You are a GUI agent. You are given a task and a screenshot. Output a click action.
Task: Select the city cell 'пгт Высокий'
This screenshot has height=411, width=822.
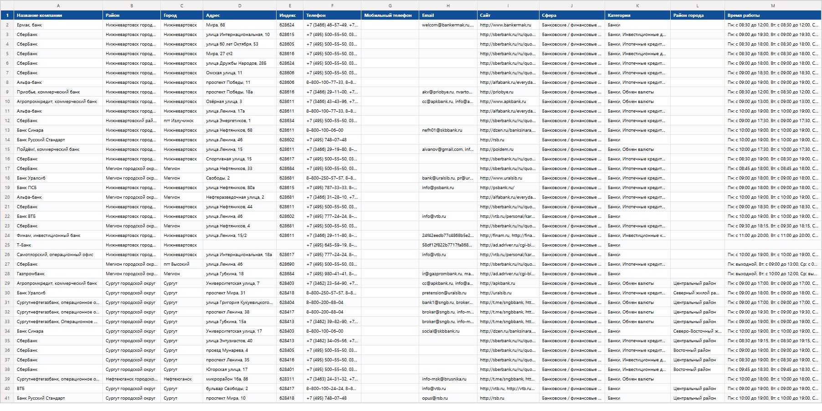(x=182, y=264)
